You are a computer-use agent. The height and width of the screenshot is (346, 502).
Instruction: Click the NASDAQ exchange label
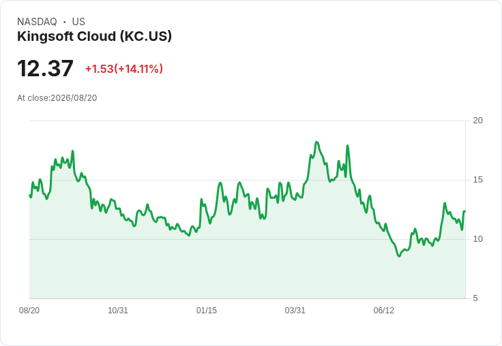point(37,22)
